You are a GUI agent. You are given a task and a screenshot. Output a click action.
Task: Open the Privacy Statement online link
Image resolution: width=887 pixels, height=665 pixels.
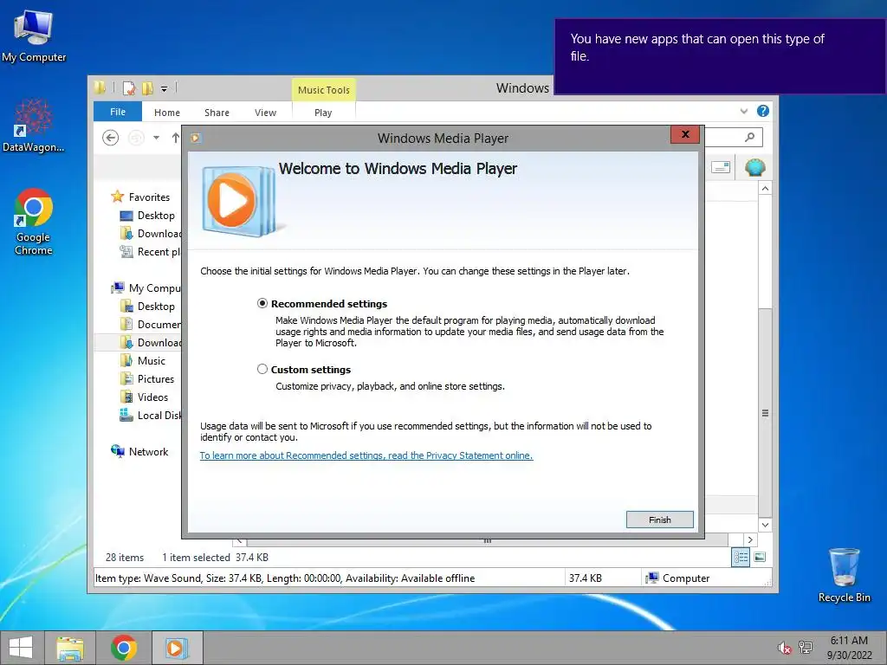tap(366, 455)
